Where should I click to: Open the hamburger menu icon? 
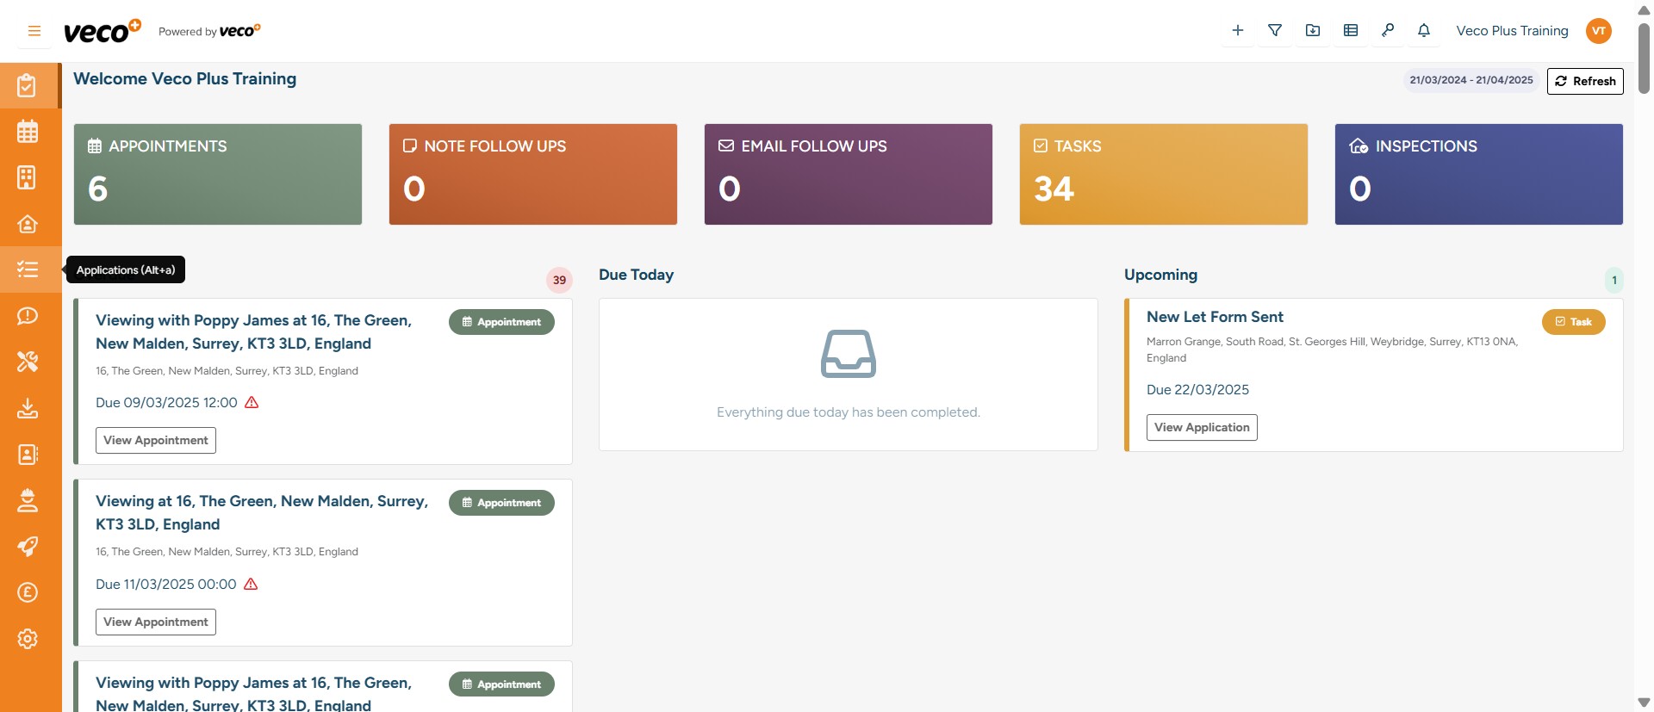[x=34, y=31]
